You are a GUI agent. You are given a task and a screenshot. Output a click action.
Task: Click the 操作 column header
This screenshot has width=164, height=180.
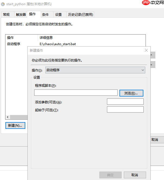[x=21, y=38]
